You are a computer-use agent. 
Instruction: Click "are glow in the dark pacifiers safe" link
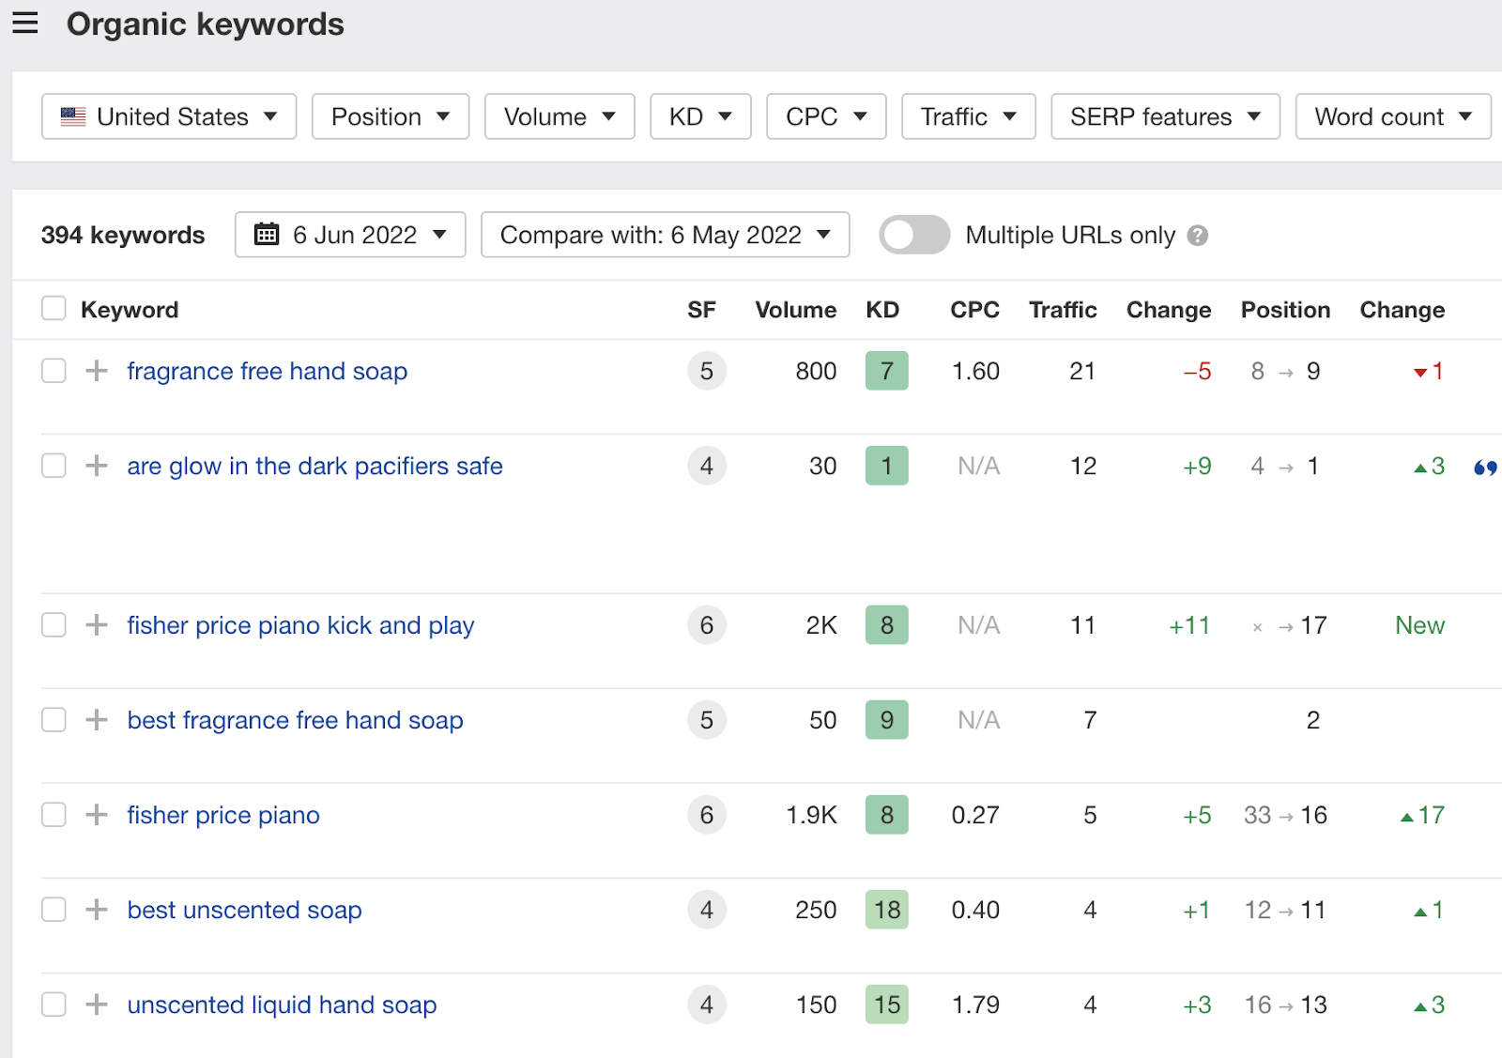(x=314, y=466)
